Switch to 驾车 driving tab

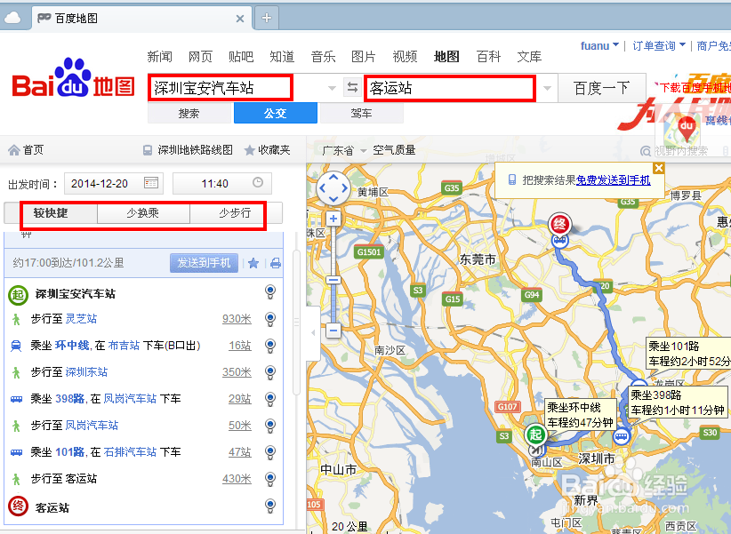point(361,113)
